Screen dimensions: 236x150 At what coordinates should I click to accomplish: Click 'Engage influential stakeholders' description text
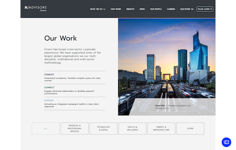coord(69,92)
